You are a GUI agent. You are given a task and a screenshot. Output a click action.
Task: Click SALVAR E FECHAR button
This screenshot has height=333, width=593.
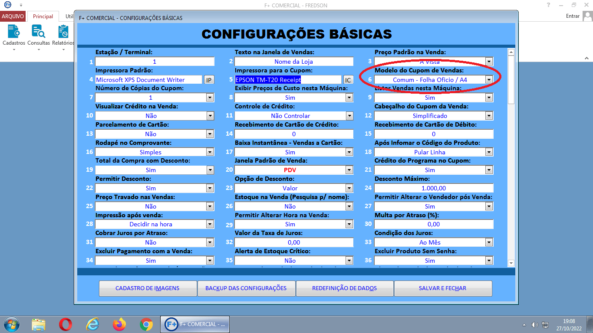[x=443, y=288]
